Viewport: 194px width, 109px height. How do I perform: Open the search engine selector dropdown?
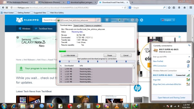tap(131, 8)
